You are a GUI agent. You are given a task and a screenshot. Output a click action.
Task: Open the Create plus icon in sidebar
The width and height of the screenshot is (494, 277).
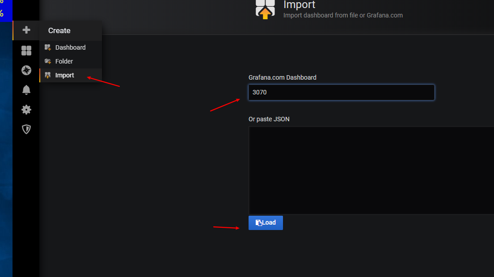(26, 30)
